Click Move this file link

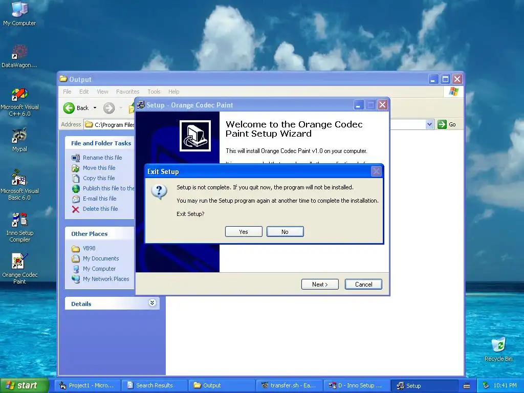pyautogui.click(x=99, y=168)
